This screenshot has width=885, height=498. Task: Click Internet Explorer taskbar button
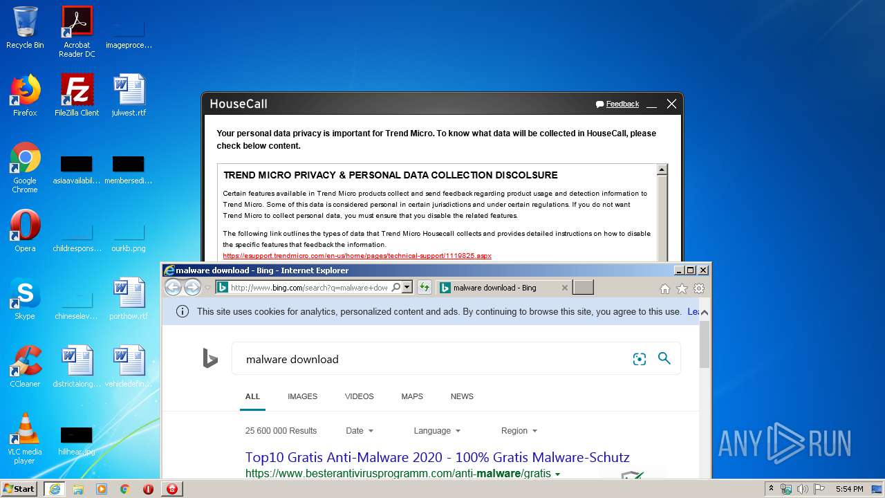(x=55, y=489)
